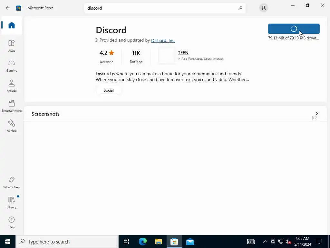Viewport: 330px width, 248px height.
Task: Select the Social category tag
Action: [109, 90]
